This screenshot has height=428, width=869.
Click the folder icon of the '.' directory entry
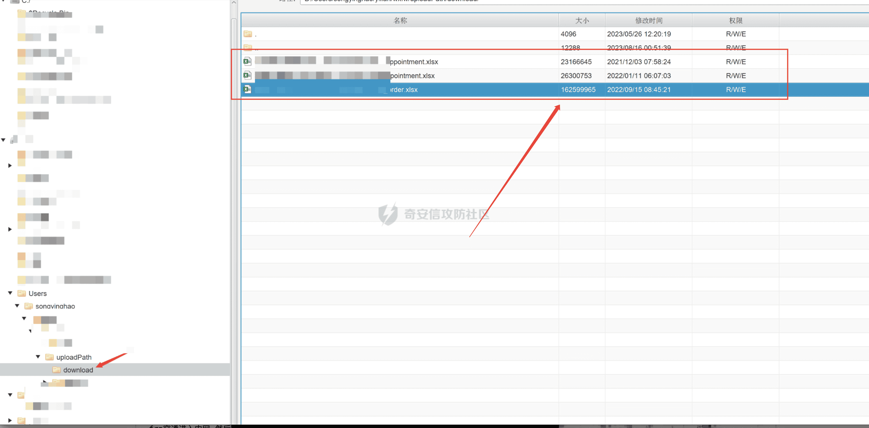point(248,34)
